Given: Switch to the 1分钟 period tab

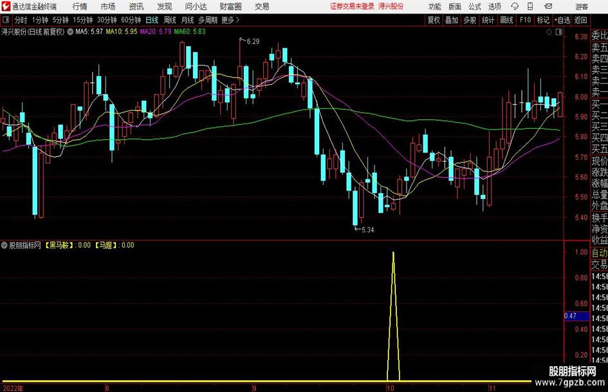Looking at the screenshot, I should point(40,20).
